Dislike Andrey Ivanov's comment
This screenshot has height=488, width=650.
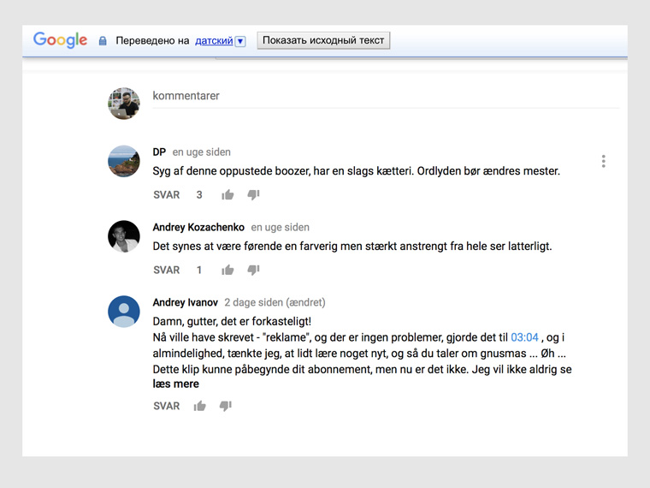click(x=225, y=406)
